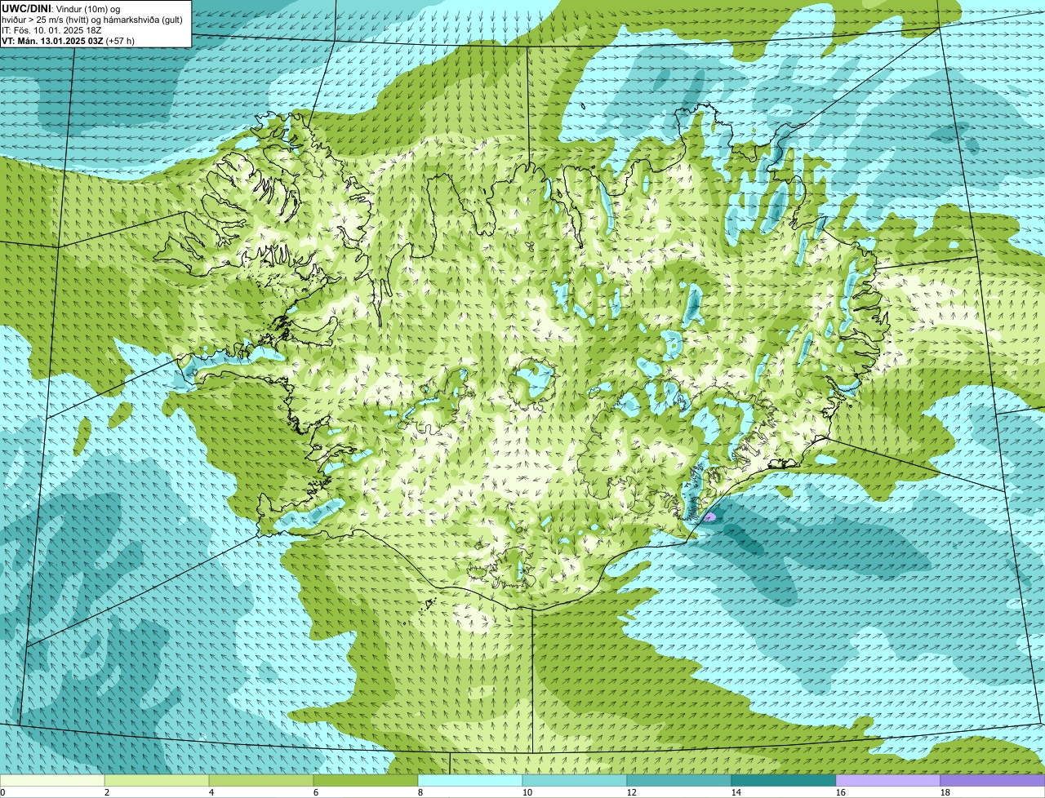The image size is (1045, 798).
Task: Click the "0" tick label on the color scale
Action: [2, 792]
